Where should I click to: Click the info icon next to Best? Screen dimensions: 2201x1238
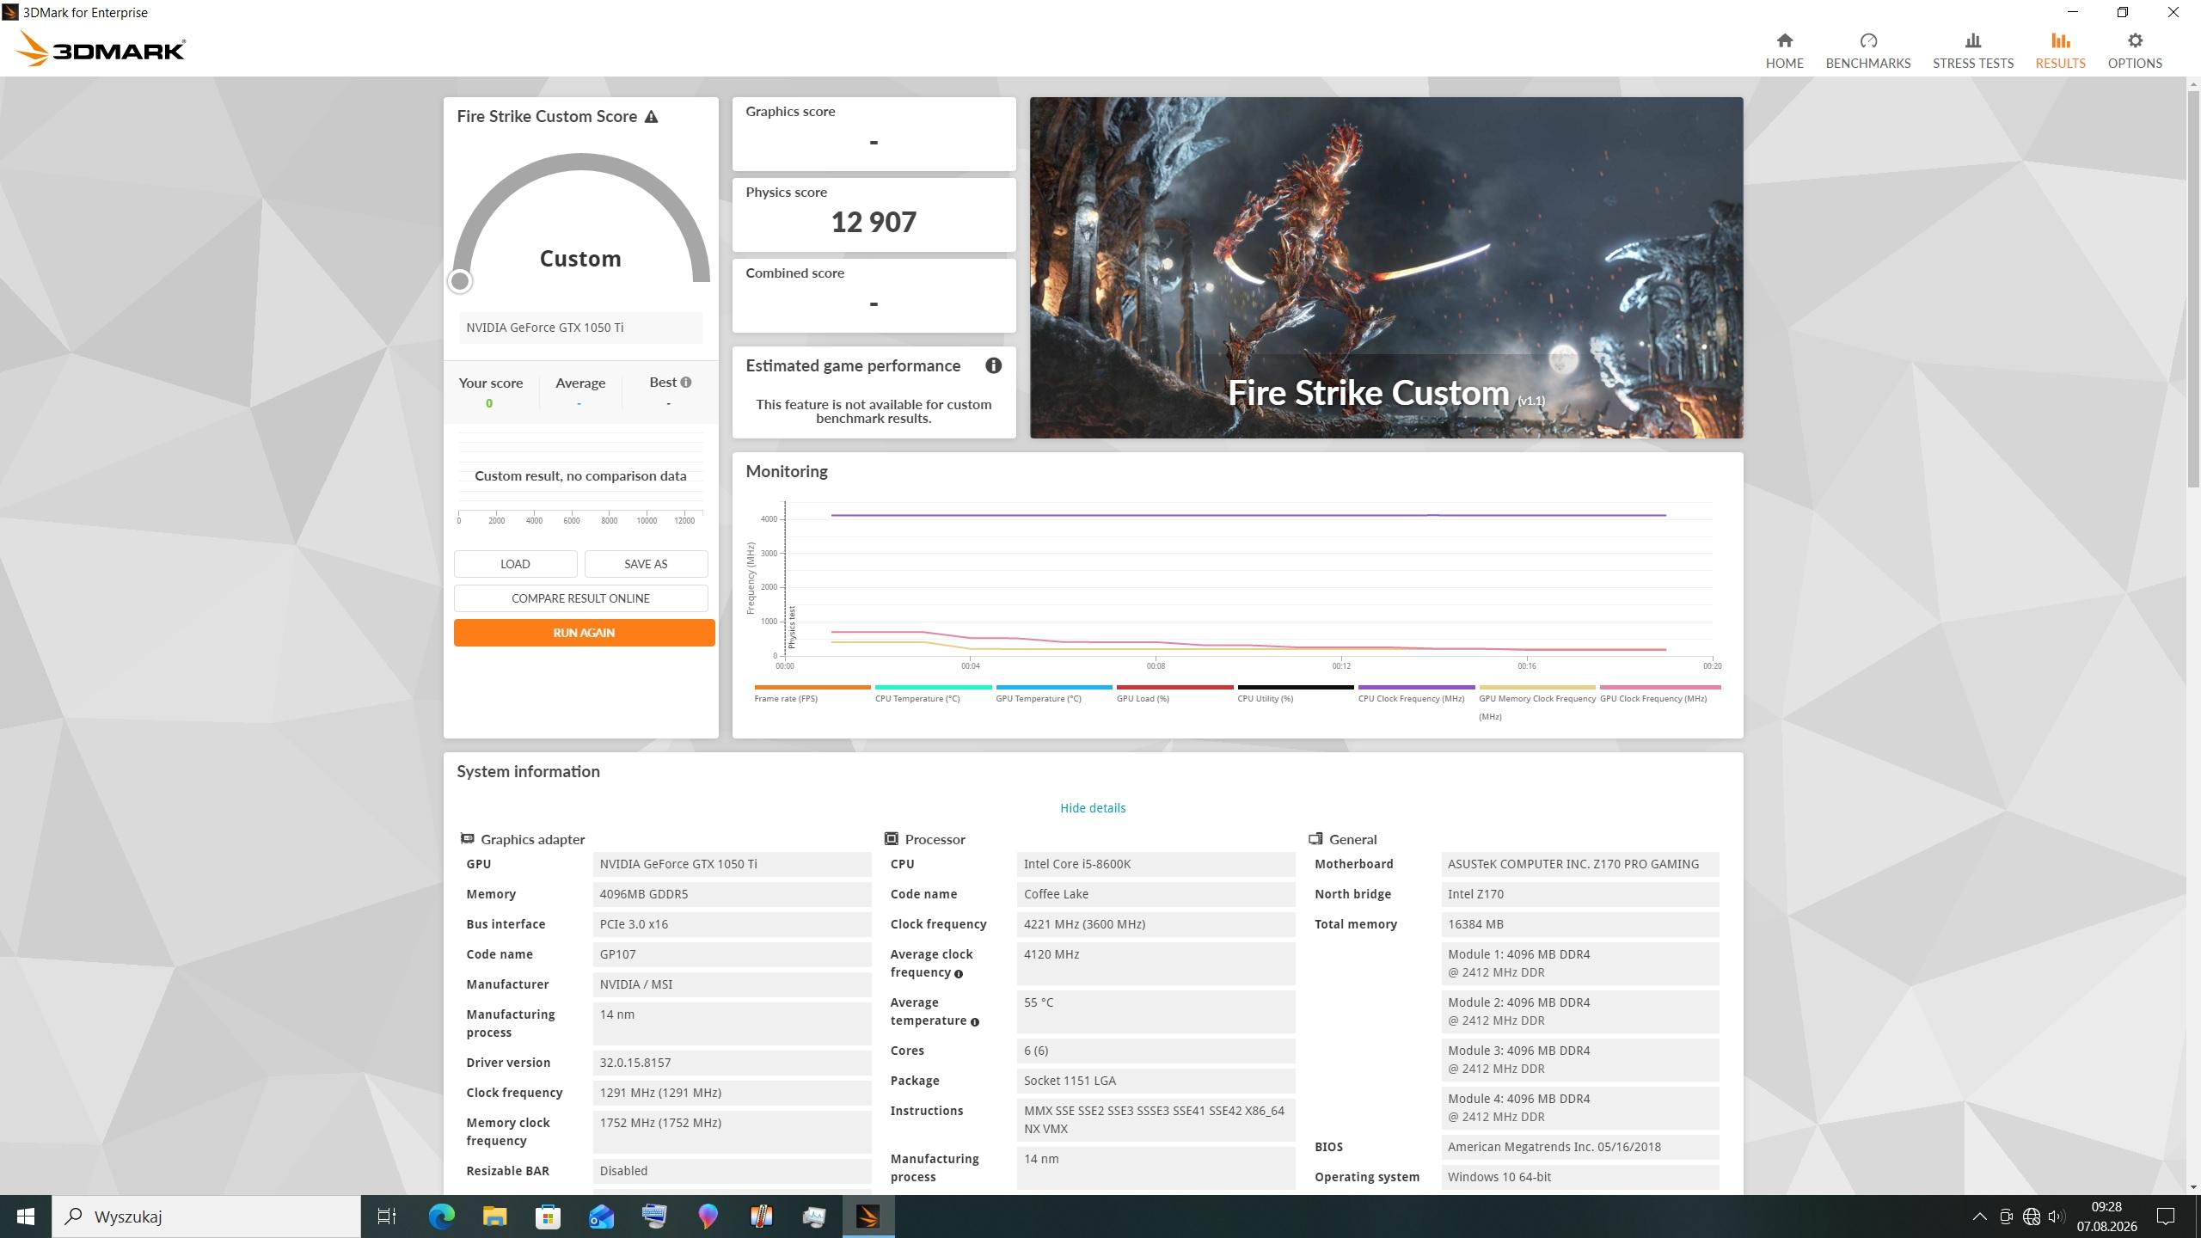685,383
